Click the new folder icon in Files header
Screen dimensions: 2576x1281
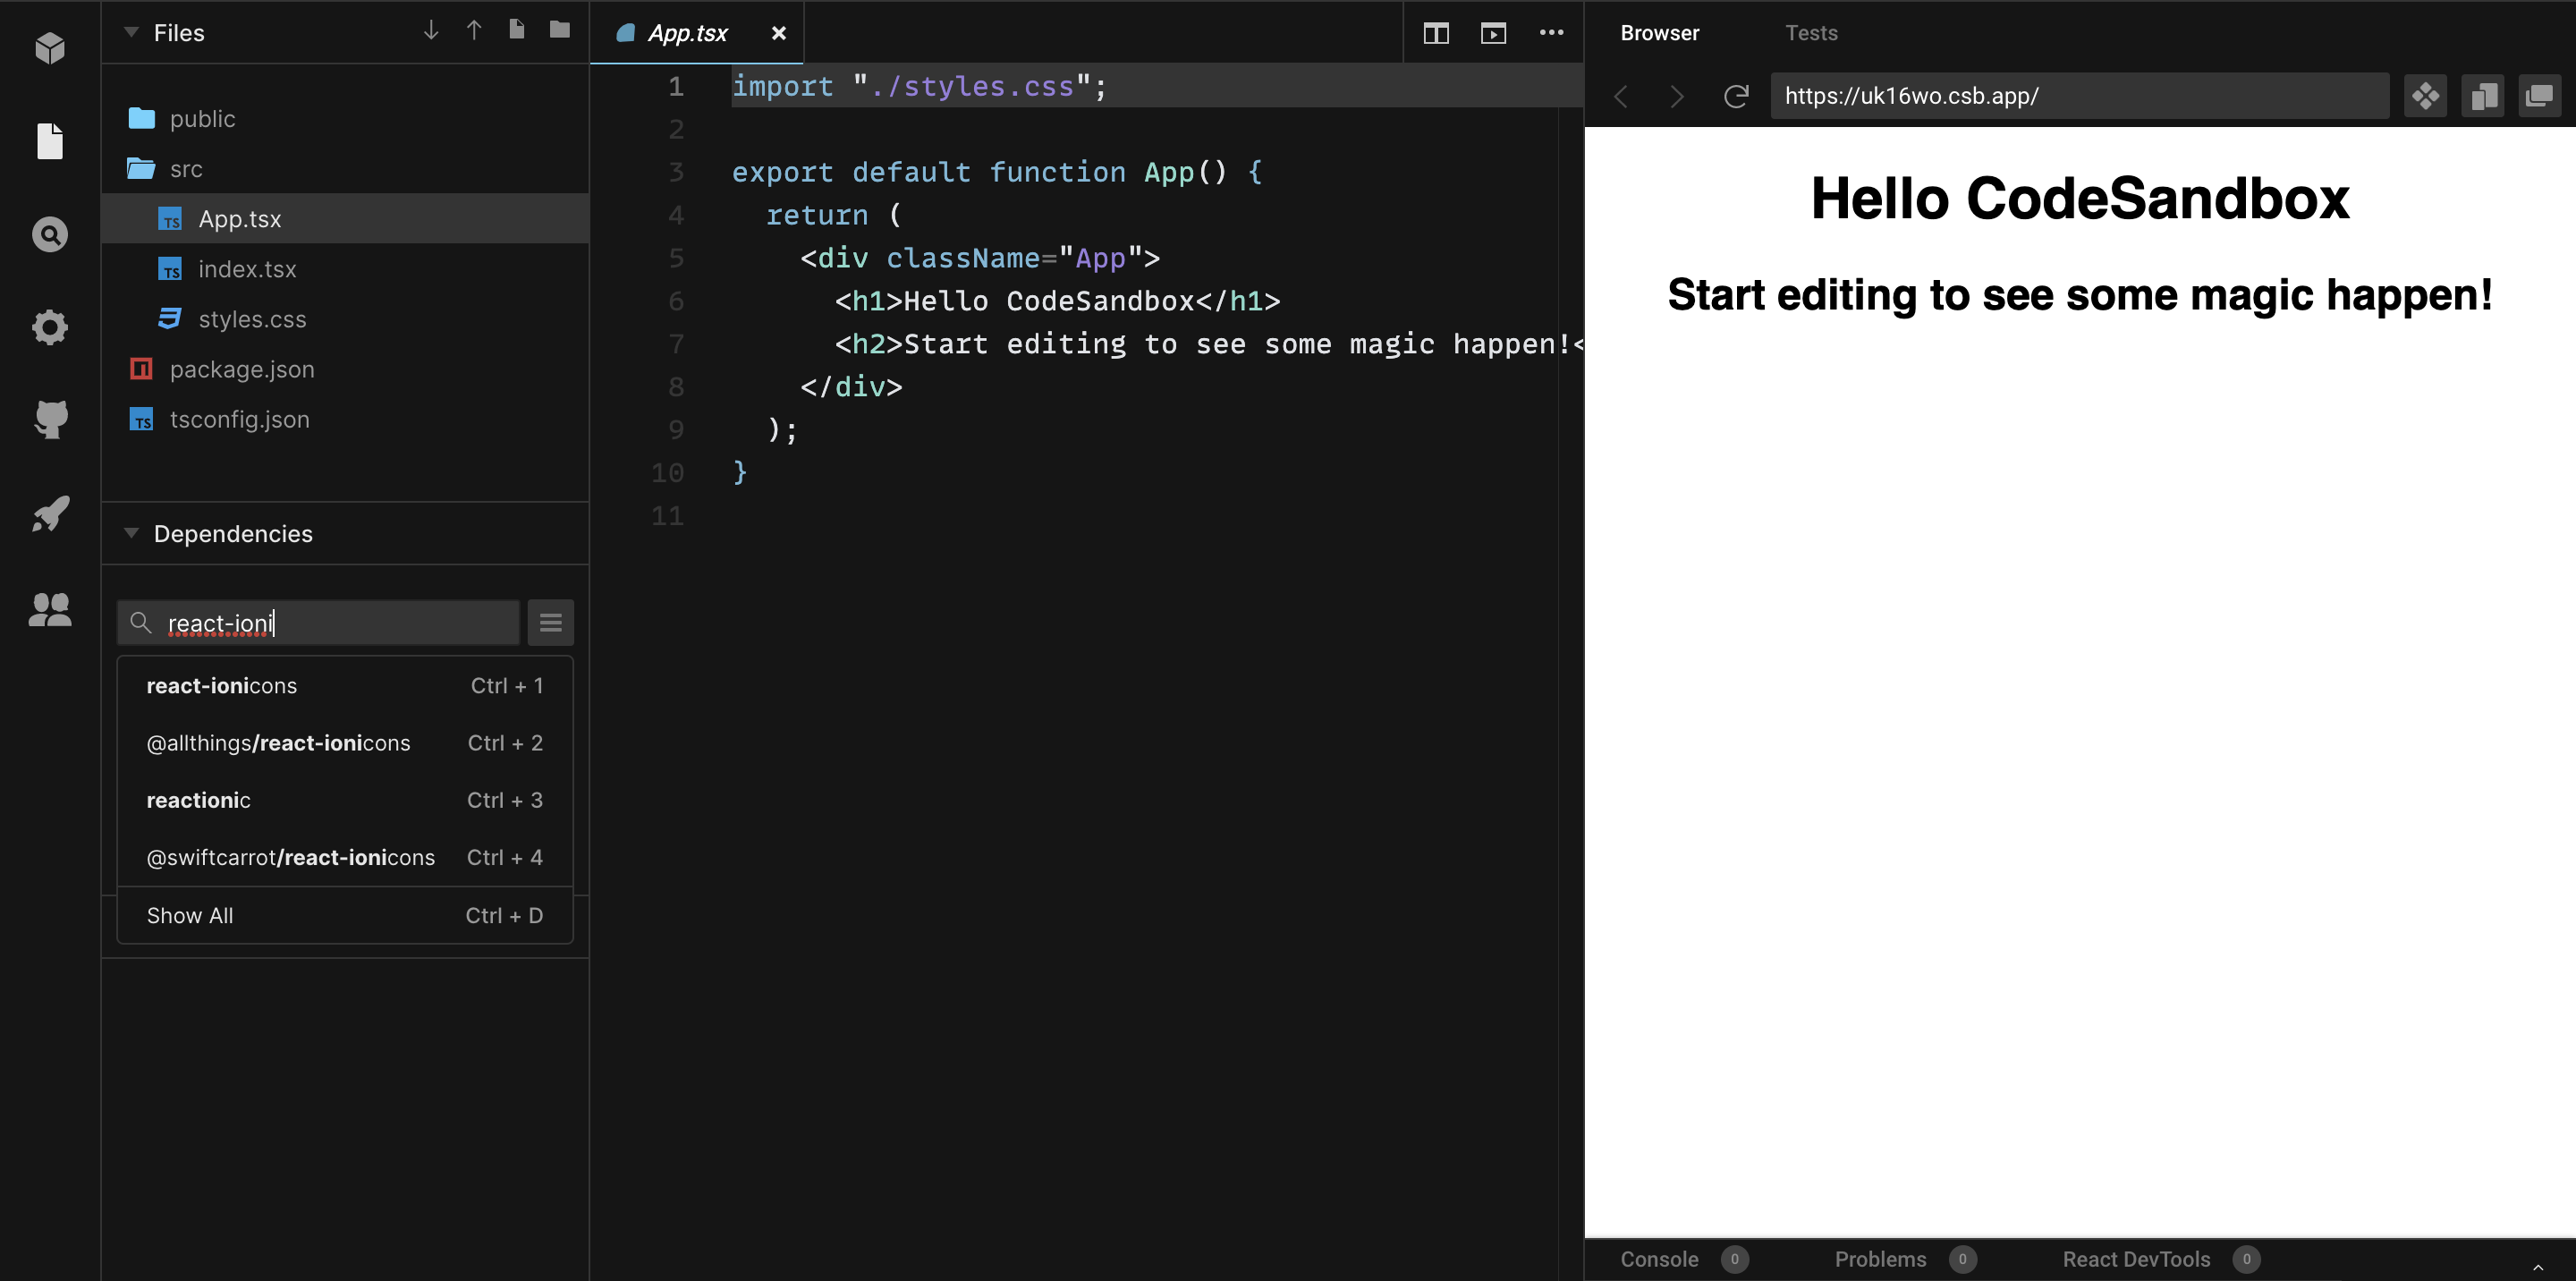tap(560, 30)
